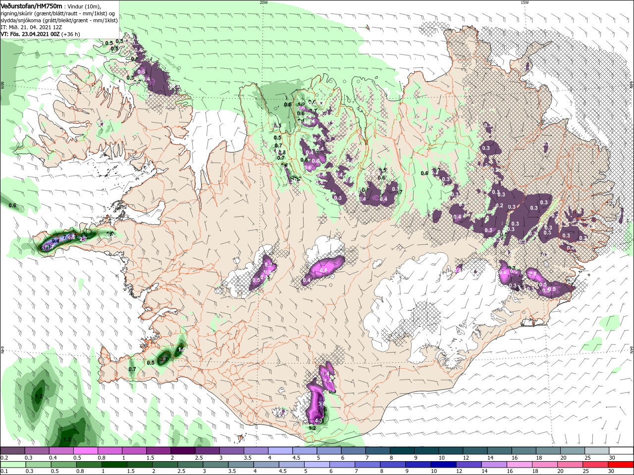Select the bright pink 0.5–0.8 snow legend swatch

[x=85, y=451]
